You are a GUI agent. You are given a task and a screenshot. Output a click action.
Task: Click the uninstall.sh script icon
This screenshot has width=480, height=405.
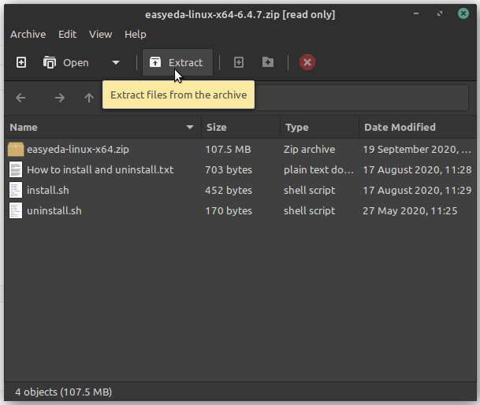coord(16,210)
